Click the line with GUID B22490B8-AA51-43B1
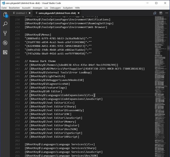The height and width of the screenshot is (157, 170). coord(58,46)
